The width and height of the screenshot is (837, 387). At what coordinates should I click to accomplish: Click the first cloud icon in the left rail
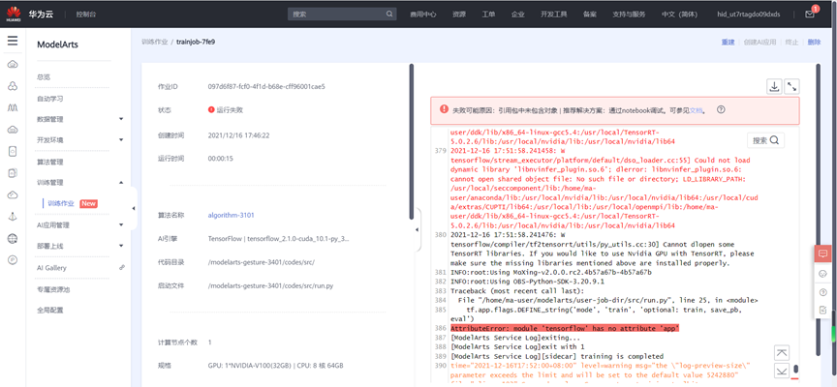[x=13, y=65]
